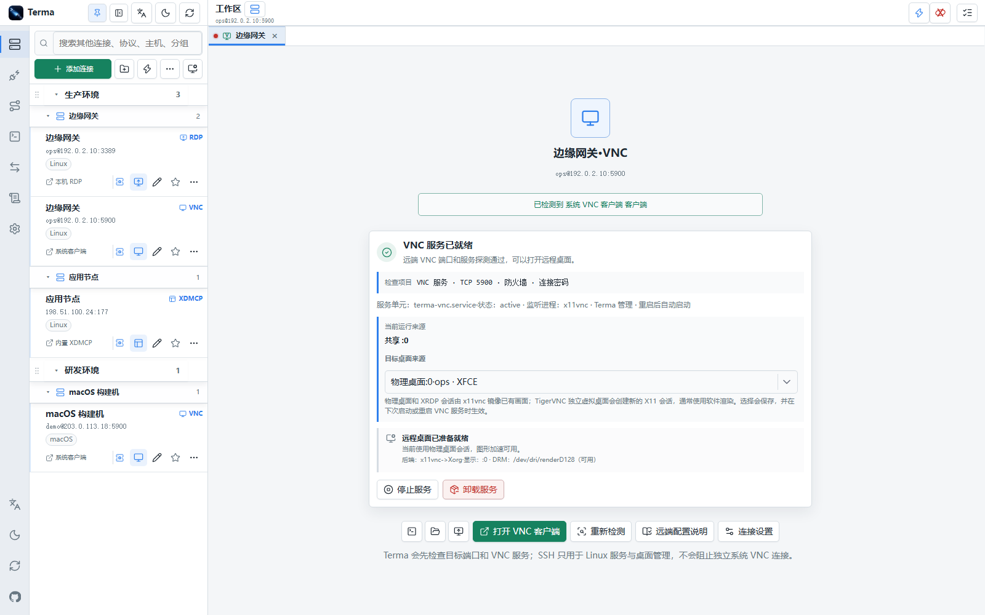Star the 边缘网关 VNC connection

pos(175,252)
